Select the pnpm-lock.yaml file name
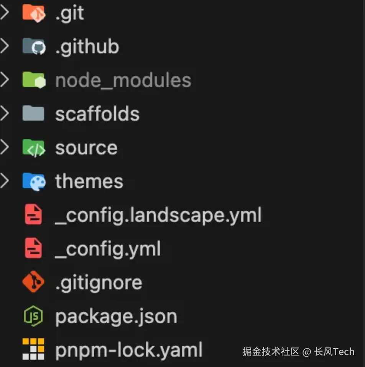This screenshot has width=365, height=367. pos(129,350)
